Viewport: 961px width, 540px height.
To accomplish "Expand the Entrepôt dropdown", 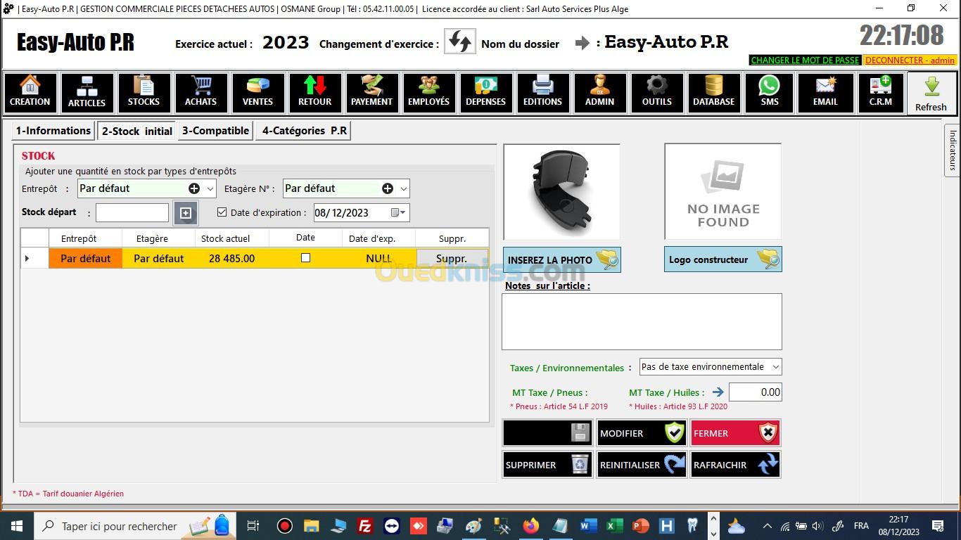I will [x=210, y=188].
